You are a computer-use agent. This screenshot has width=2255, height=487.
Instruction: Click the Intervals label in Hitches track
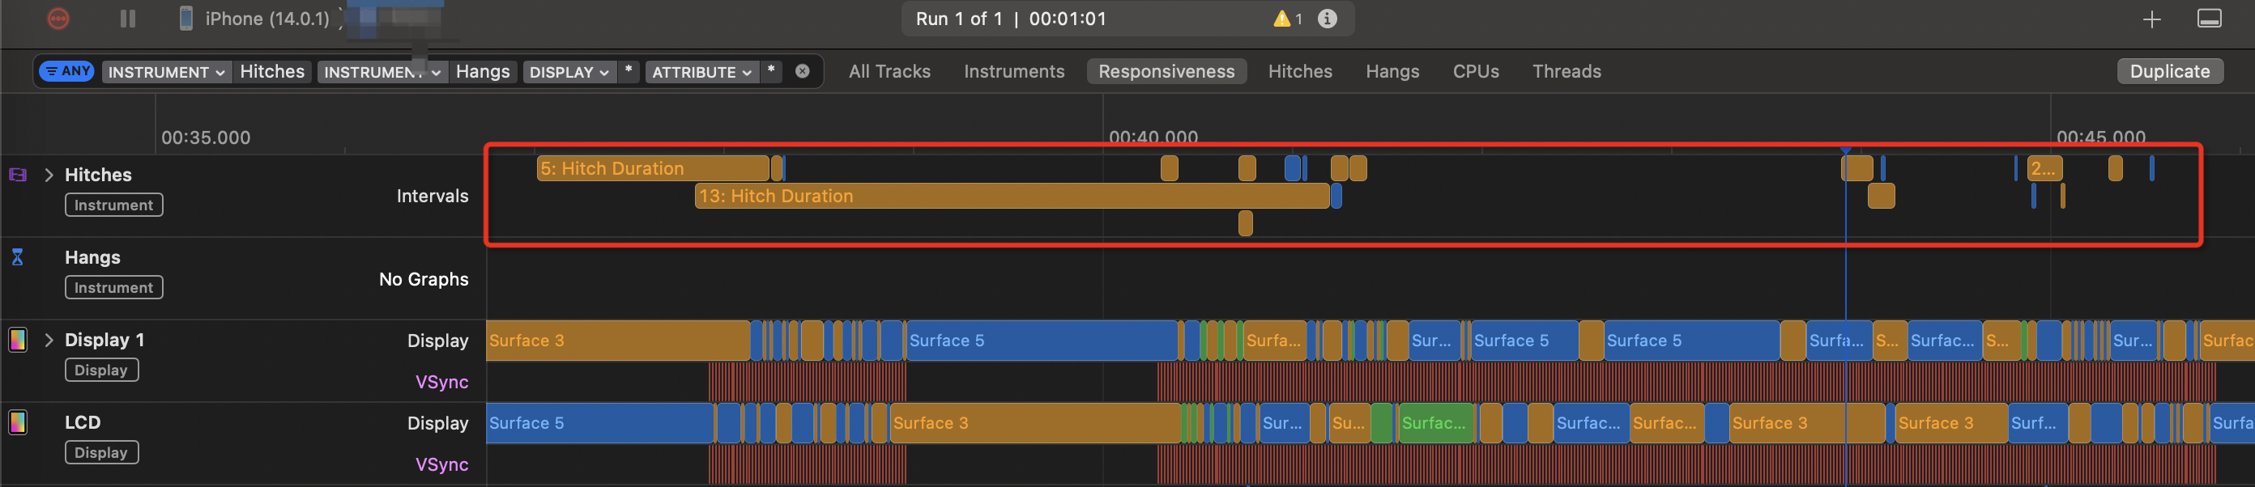point(433,196)
